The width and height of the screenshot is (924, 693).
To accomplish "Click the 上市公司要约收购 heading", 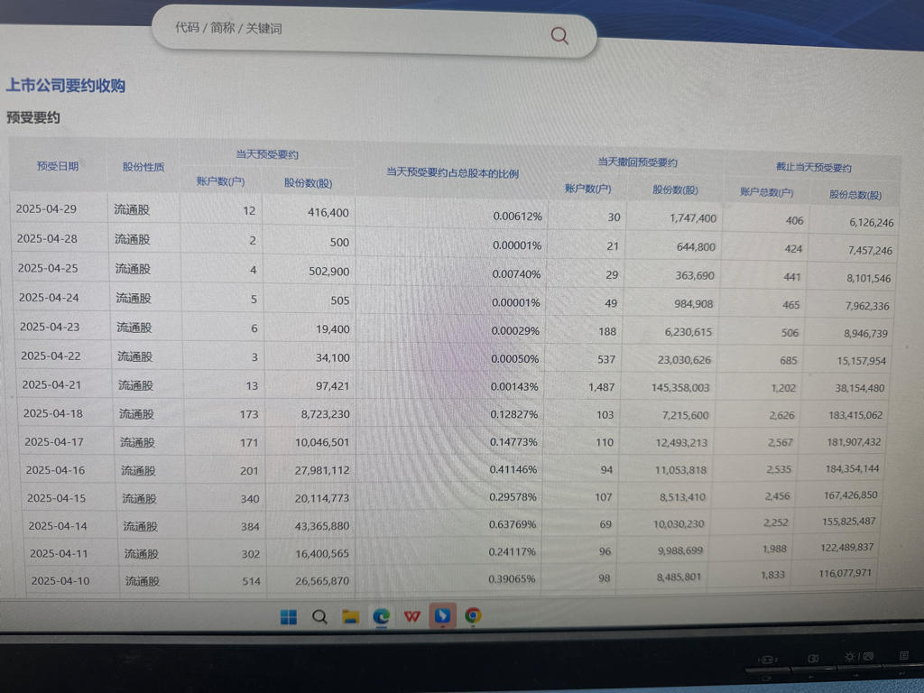I will pyautogui.click(x=65, y=86).
